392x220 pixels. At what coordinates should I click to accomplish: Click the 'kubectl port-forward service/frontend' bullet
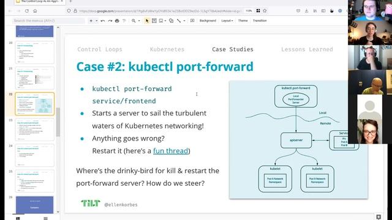132,95
